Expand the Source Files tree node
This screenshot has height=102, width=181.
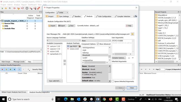[1, 24]
